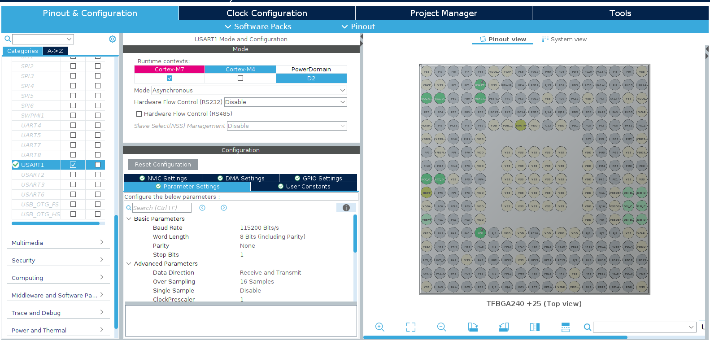The height and width of the screenshot is (341, 710).
Task: Enable Hardware Flow Control (RS485) checkbox
Action: coord(139,114)
